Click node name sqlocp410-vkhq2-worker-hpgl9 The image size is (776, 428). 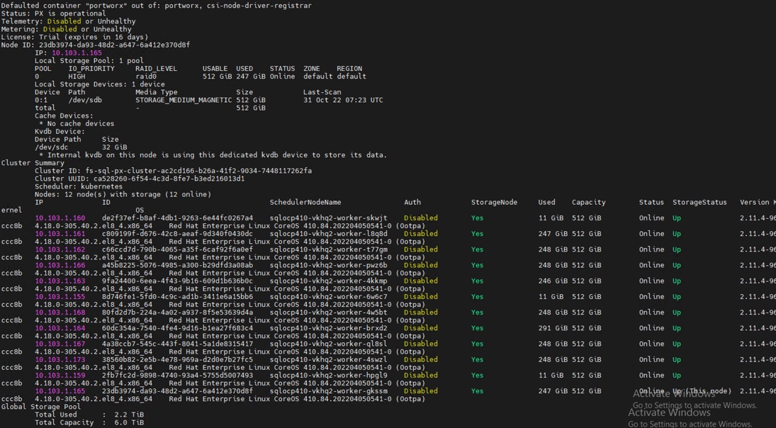pyautogui.click(x=329, y=376)
